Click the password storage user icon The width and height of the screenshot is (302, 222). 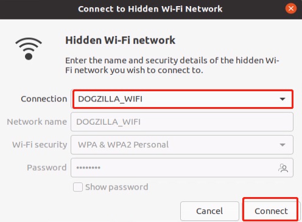click(x=283, y=168)
